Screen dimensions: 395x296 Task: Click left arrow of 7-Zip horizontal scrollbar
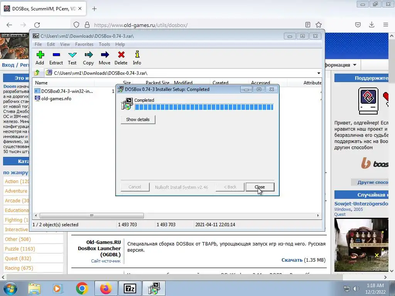tap(36, 216)
